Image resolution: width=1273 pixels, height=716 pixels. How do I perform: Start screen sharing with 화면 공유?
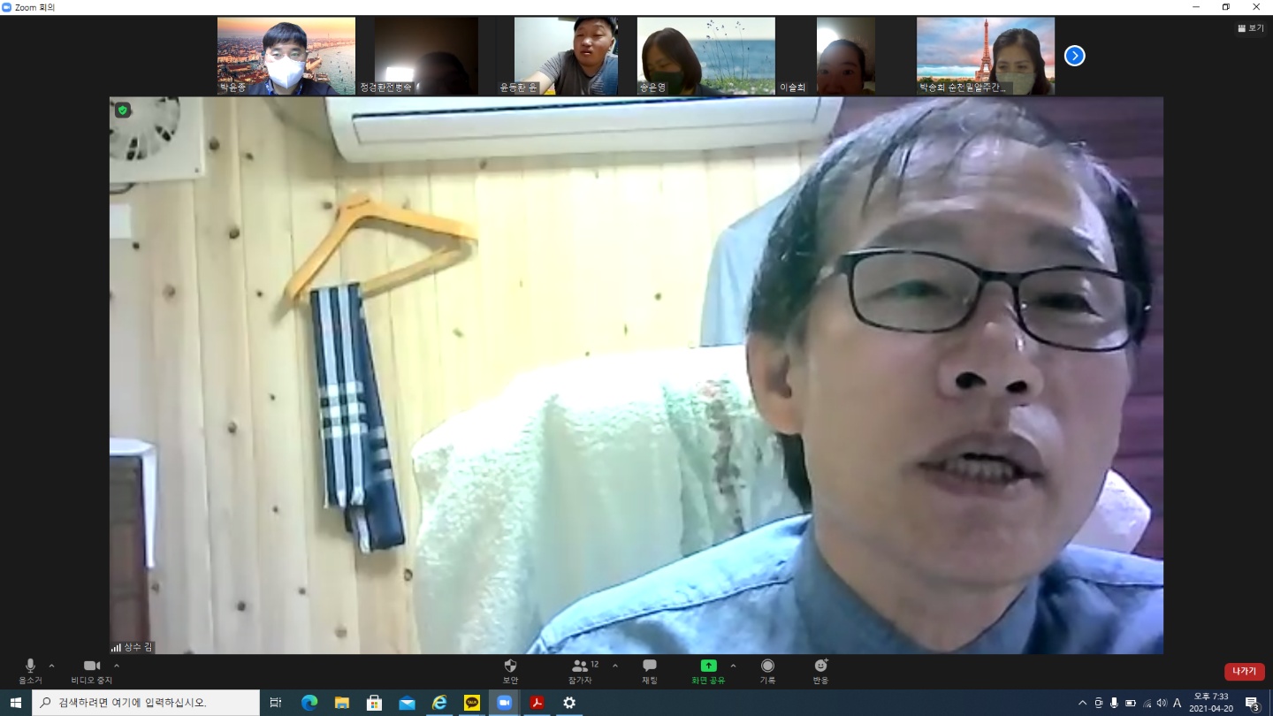coord(709,672)
